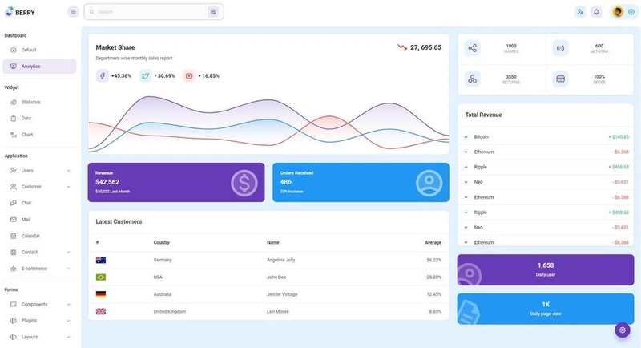Open search filter options icon in the search bar
Viewport: 641px width, 348px height.
coord(213,12)
